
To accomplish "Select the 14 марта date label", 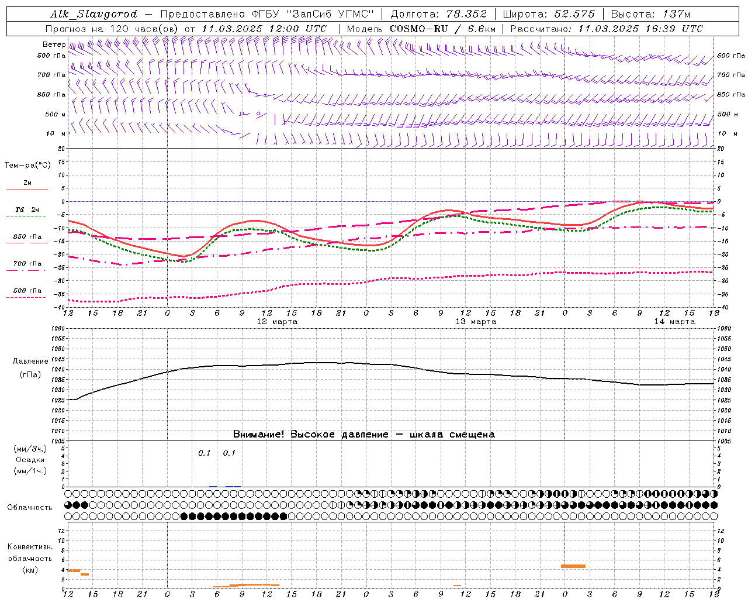I will click(x=674, y=322).
